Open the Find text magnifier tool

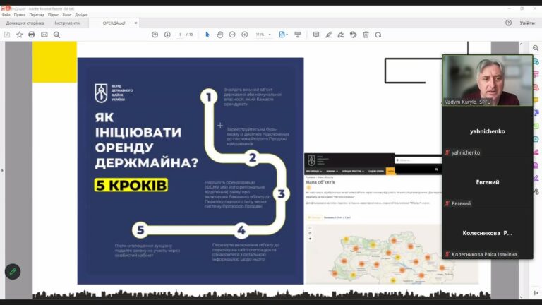click(x=56, y=35)
